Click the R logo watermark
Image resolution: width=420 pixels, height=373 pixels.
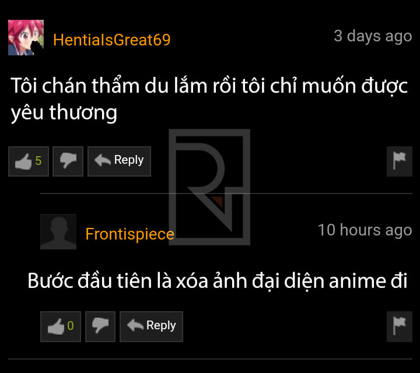(209, 186)
